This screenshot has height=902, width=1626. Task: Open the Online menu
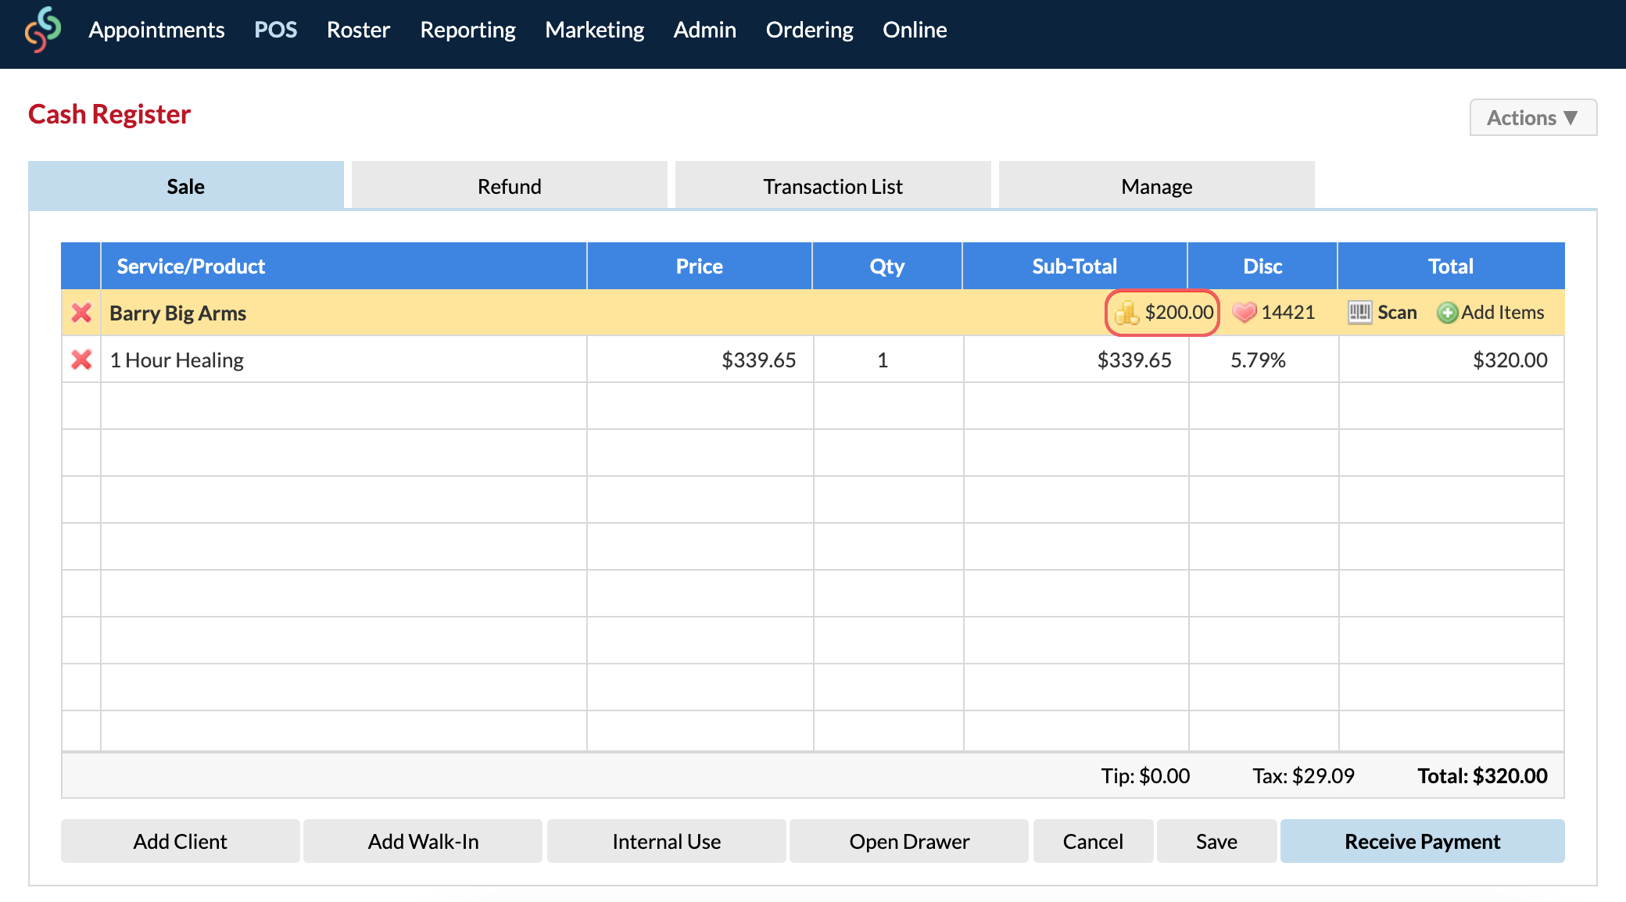coord(915,30)
